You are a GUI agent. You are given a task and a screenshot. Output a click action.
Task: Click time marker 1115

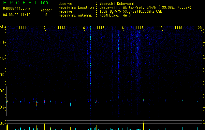(100, 28)
